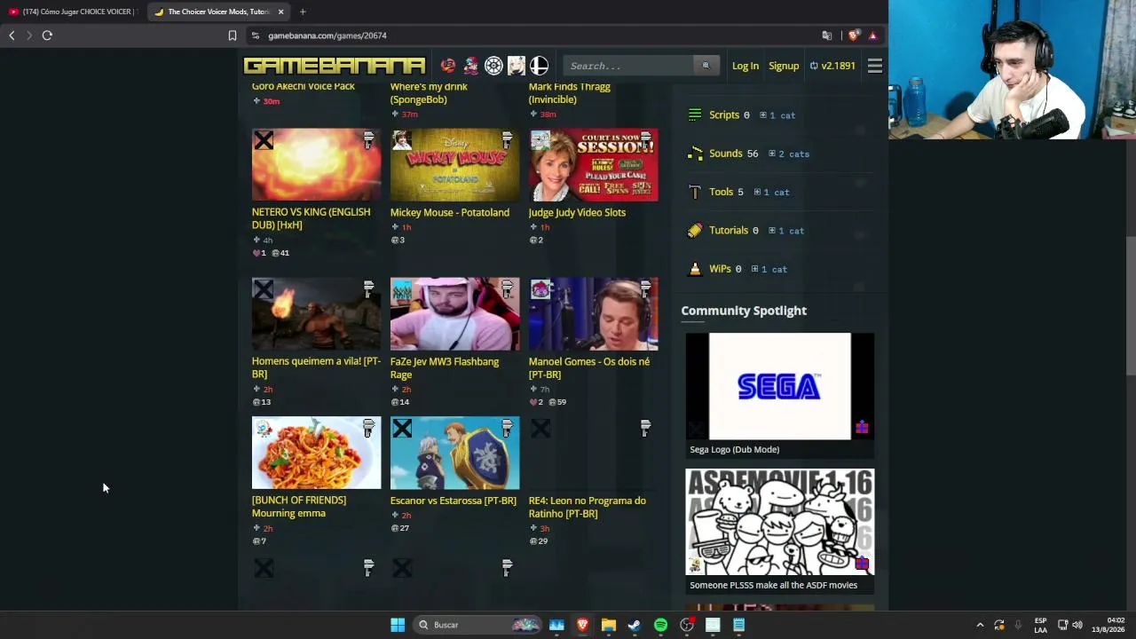Expand the WiPs 1 cat category list
Viewport: 1136px width, 639px height.
769,269
